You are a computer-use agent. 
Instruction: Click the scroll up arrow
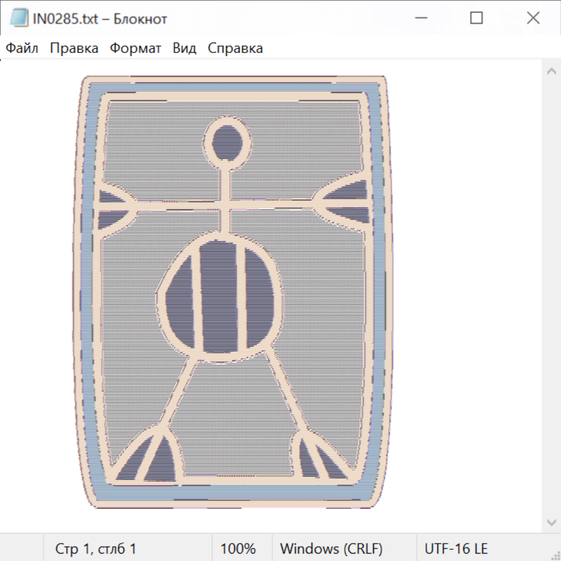tap(551, 72)
